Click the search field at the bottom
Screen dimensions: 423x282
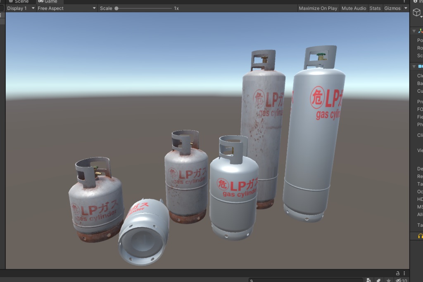click(x=306, y=279)
